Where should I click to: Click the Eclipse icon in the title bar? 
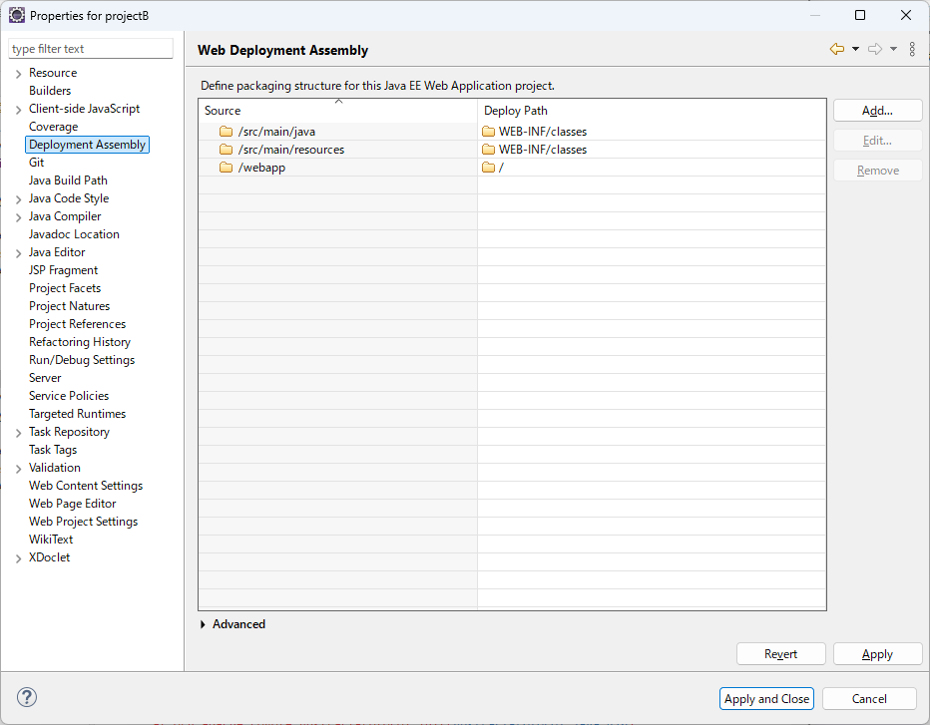tap(16, 15)
